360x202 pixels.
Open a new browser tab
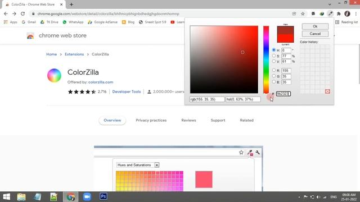pyautogui.click(x=71, y=4)
